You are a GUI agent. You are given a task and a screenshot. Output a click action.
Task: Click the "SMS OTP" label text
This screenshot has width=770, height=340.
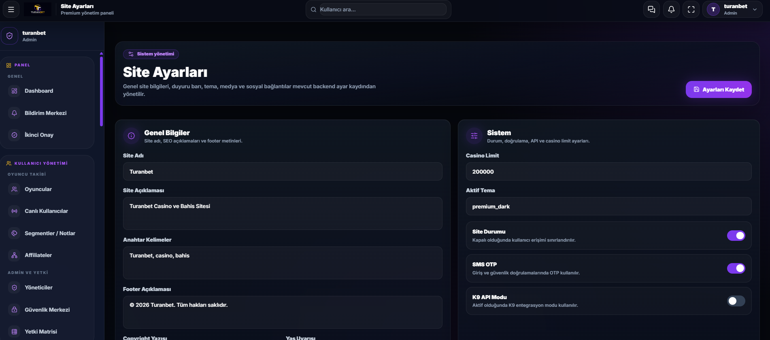point(484,264)
